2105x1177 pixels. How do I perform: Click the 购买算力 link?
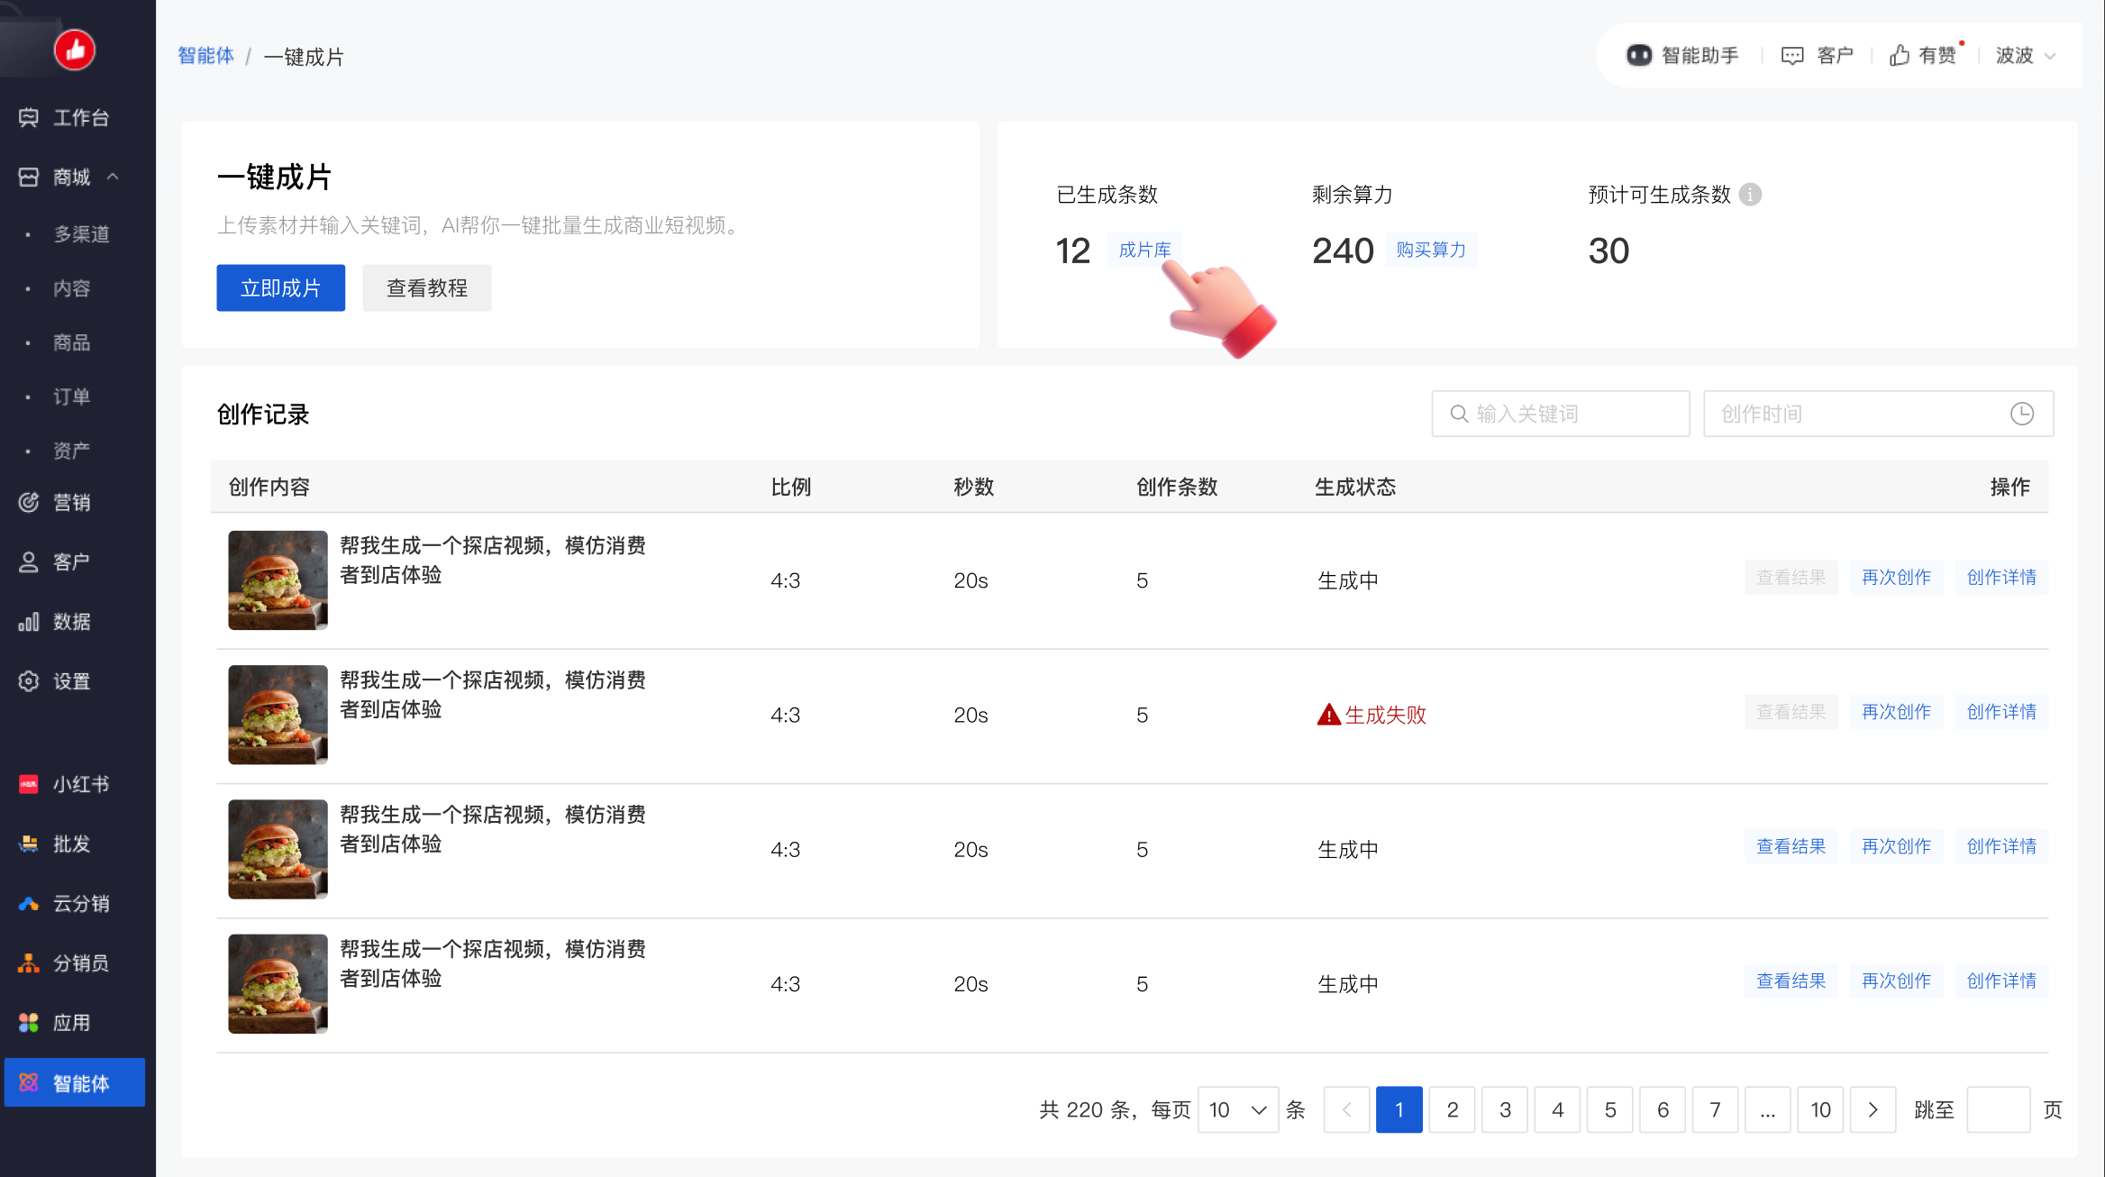pos(1431,250)
